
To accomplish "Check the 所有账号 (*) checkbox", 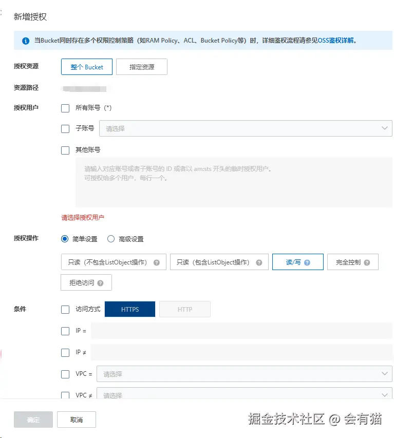I will coord(65,108).
